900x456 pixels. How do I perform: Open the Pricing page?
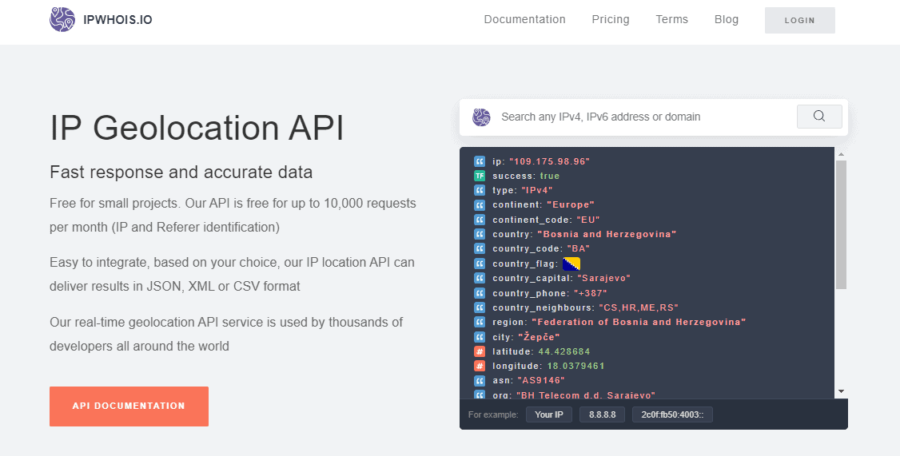(611, 19)
